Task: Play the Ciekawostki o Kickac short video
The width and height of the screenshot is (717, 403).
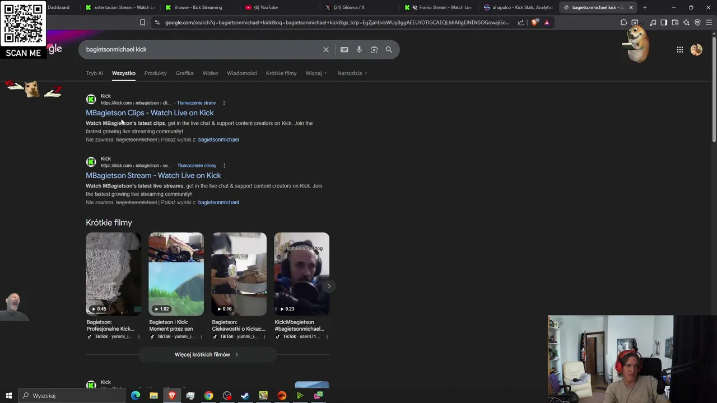Action: [x=239, y=274]
